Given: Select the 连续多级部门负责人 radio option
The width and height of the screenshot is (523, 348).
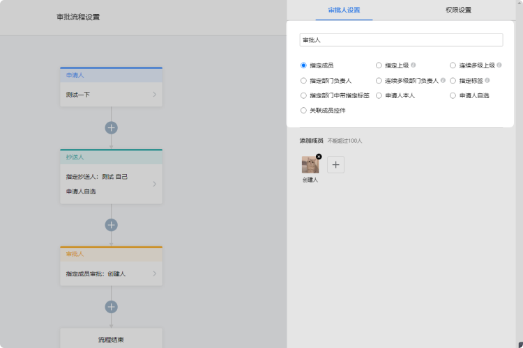Looking at the screenshot, I should point(379,81).
